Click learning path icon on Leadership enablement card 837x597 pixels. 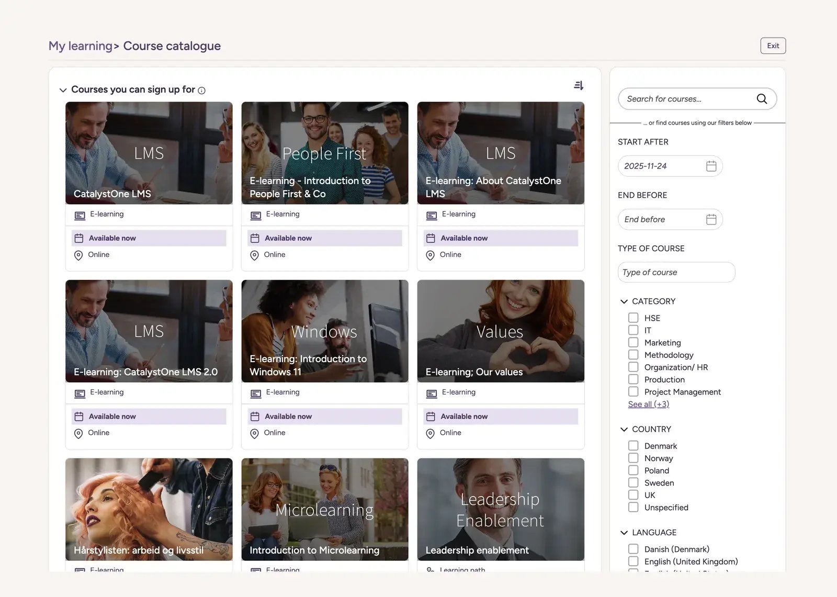[x=431, y=569]
